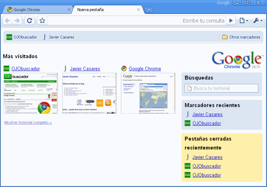This screenshot has height=187, width=267.
Task: Click the page icon in history search box
Action: pos(189,88)
